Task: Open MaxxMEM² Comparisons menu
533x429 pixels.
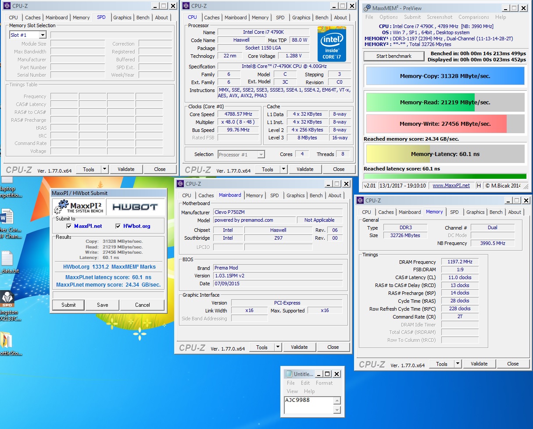Action: 474,17
